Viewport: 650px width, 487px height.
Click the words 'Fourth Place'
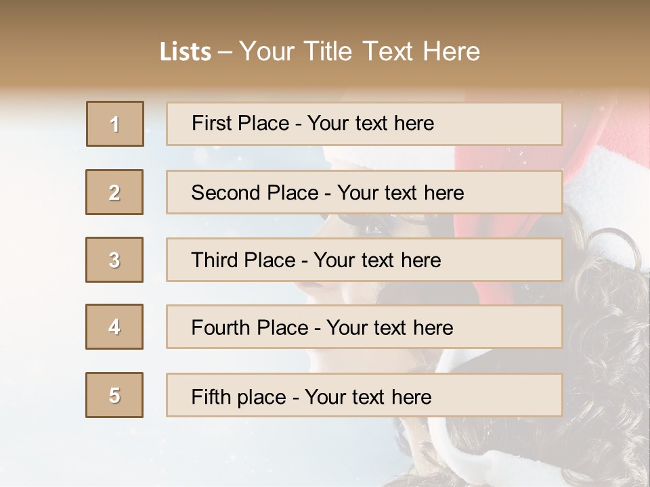point(250,327)
